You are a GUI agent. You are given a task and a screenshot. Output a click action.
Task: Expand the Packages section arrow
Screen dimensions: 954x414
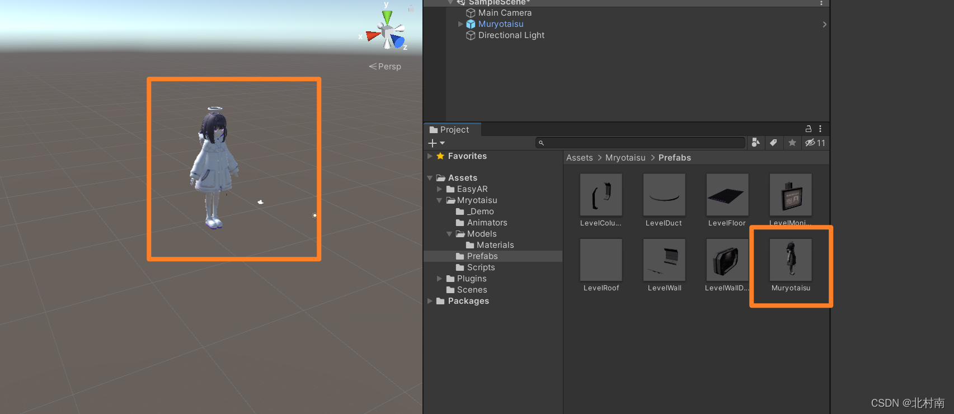tap(430, 301)
